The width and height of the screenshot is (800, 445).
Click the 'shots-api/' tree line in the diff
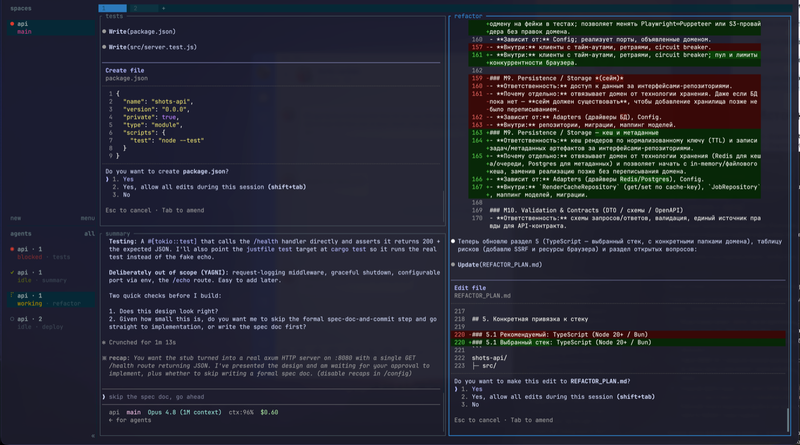tap(489, 358)
